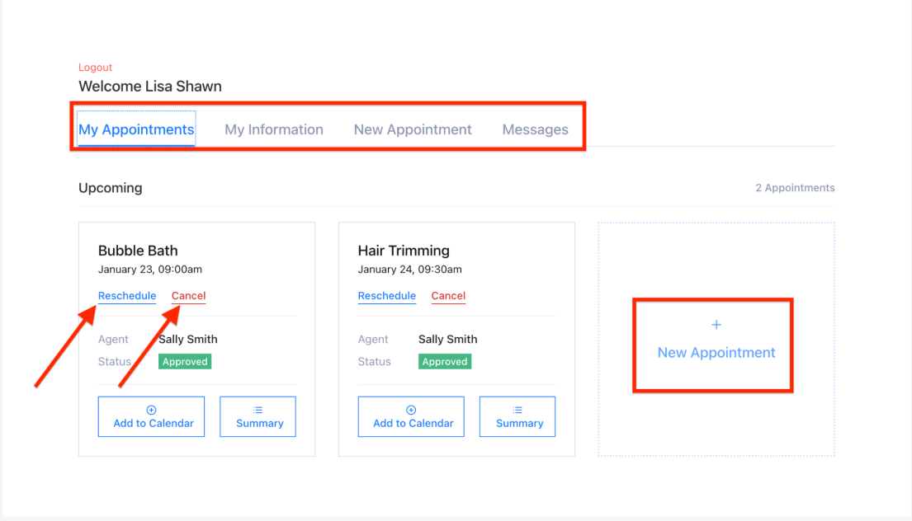The height and width of the screenshot is (521, 912).
Task: Click the Upcoming section heading
Action: [111, 188]
